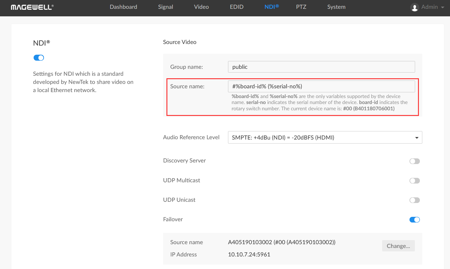Turn off the Failover toggle
The image size is (450, 269).
click(414, 220)
